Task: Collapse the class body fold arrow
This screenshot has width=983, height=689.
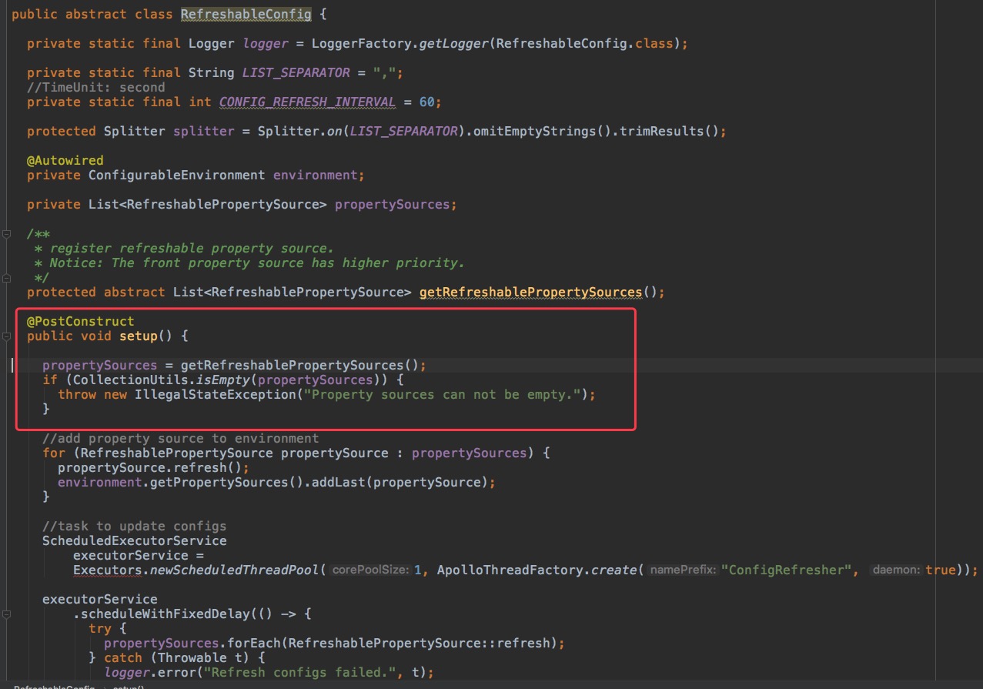Action: coord(5,14)
